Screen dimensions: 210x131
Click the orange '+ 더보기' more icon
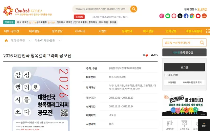(204, 16)
